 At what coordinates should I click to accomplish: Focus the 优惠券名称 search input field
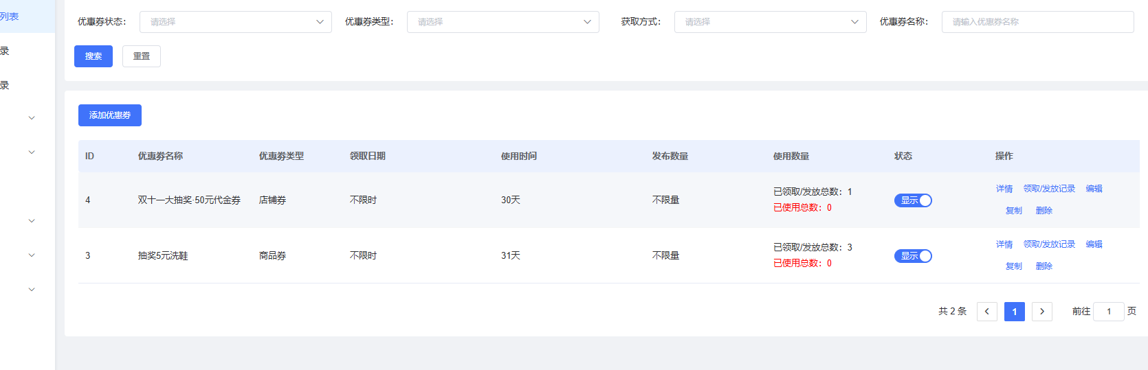[x=1037, y=22]
